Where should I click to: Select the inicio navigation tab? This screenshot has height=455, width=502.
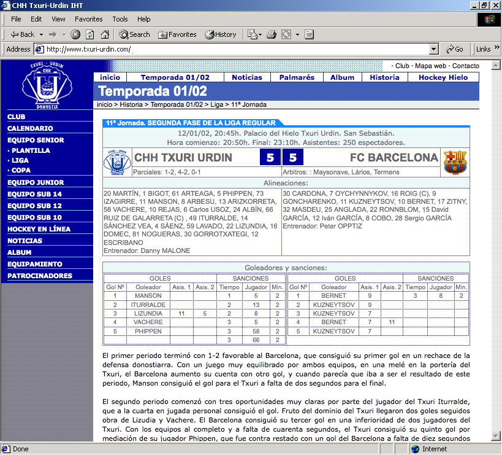pyautogui.click(x=110, y=77)
